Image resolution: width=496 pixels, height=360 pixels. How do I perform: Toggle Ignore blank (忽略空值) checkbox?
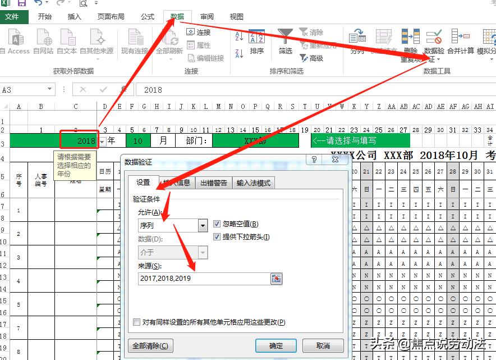pyautogui.click(x=217, y=224)
